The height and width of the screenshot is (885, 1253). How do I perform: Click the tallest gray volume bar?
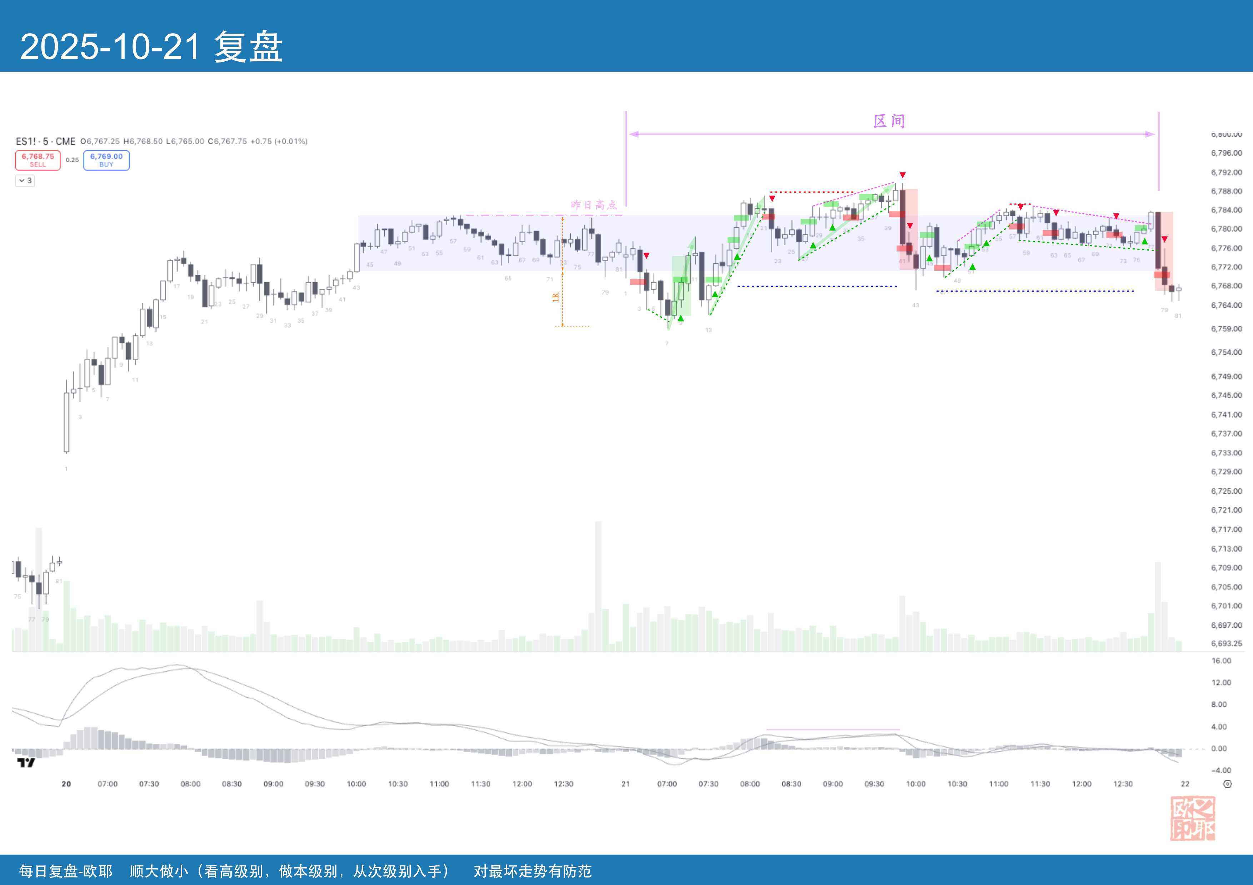[598, 586]
